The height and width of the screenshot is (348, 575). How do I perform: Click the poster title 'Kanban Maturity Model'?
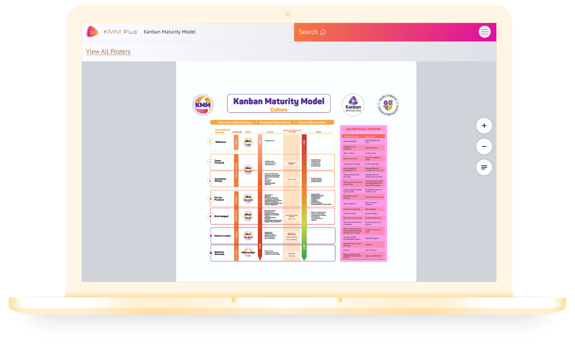click(x=279, y=101)
